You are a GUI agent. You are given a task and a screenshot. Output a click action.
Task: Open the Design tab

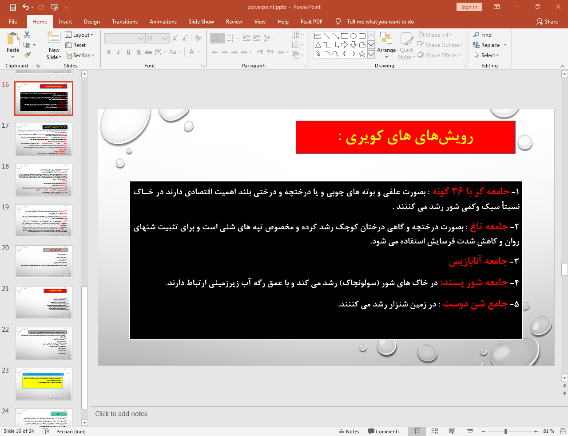pyautogui.click(x=92, y=22)
